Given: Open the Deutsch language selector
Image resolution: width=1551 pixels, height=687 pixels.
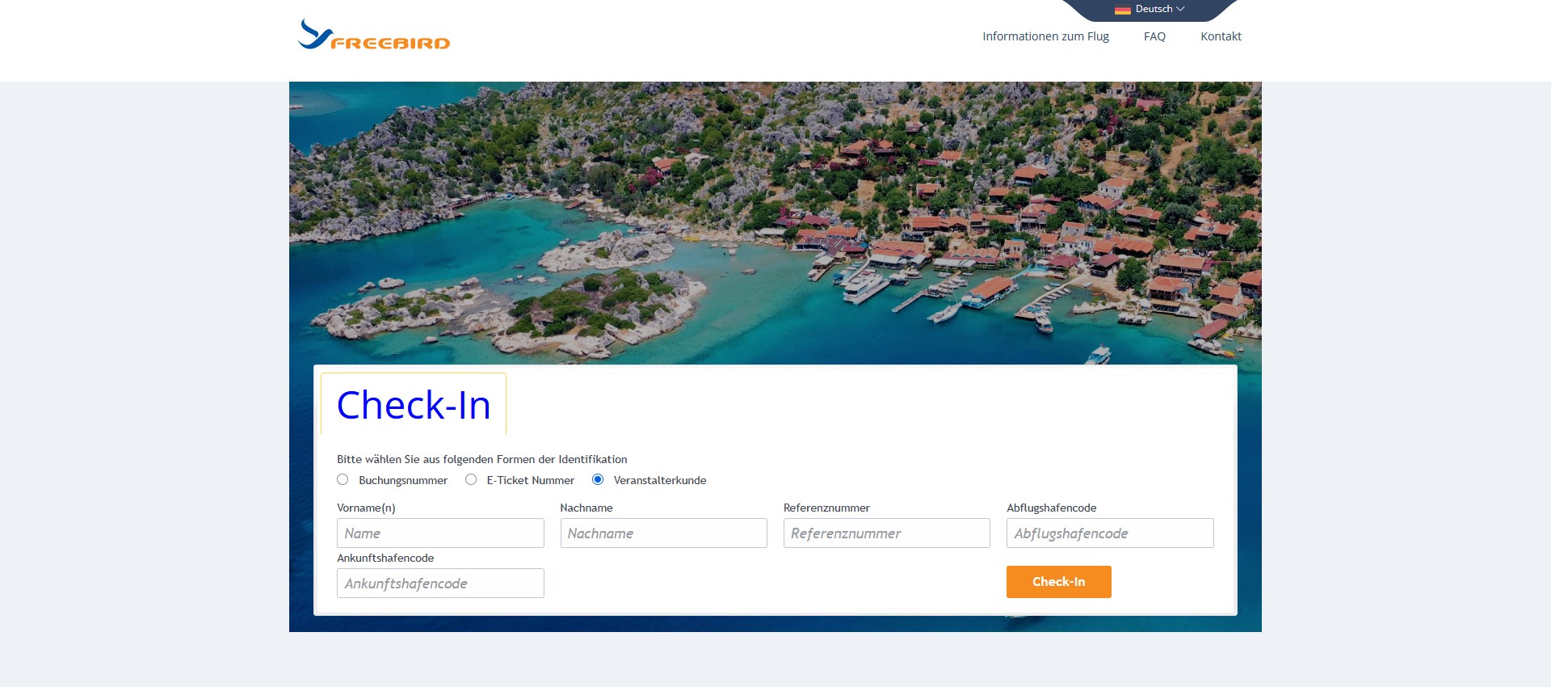Looking at the screenshot, I should coord(1150,10).
